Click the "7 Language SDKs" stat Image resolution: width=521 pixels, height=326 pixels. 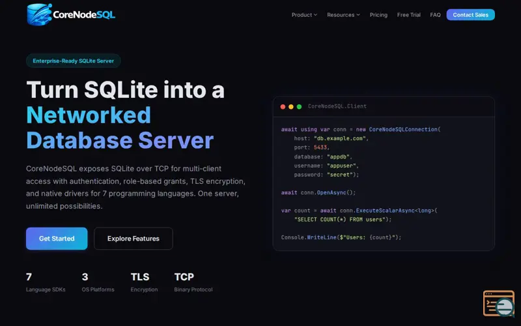tap(46, 282)
